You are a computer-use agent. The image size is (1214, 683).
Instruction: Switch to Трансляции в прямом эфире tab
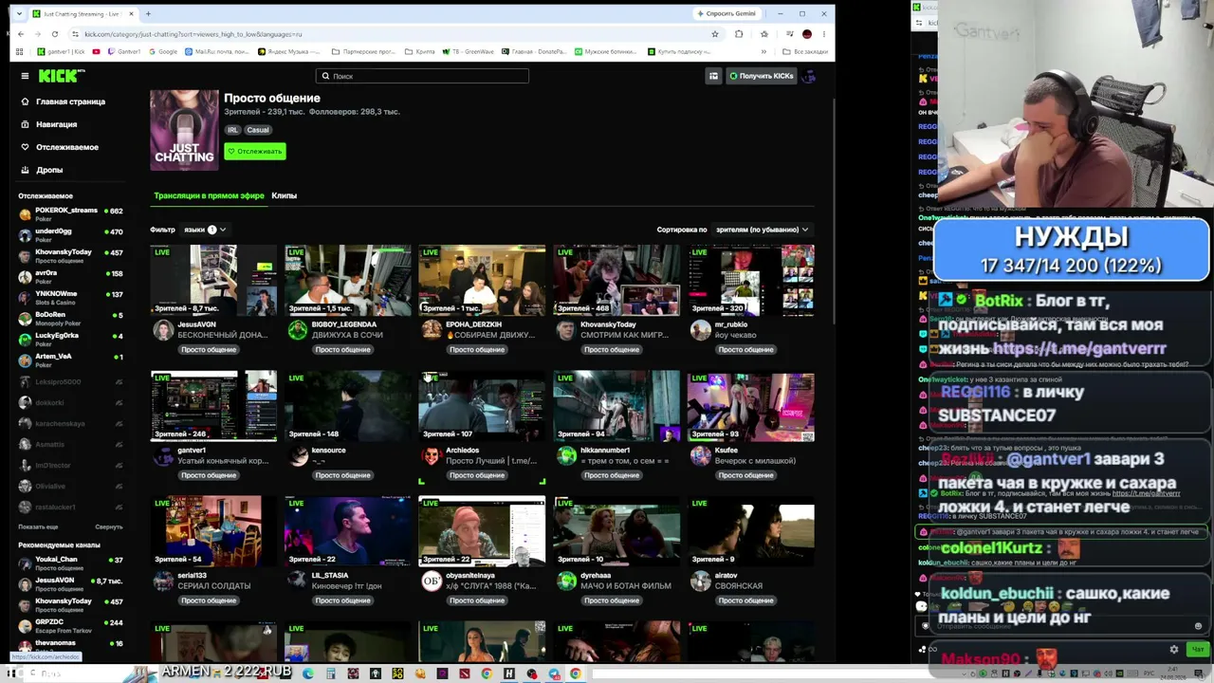tap(209, 195)
